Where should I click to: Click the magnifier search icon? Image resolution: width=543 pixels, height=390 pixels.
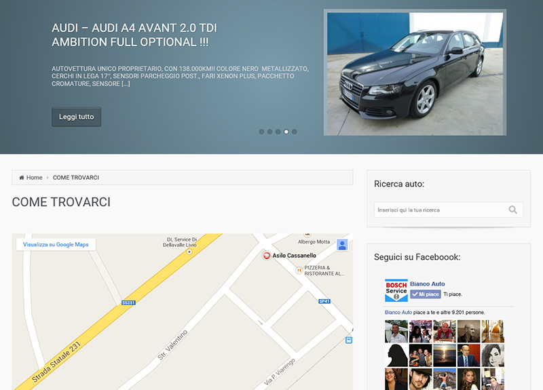coord(513,210)
